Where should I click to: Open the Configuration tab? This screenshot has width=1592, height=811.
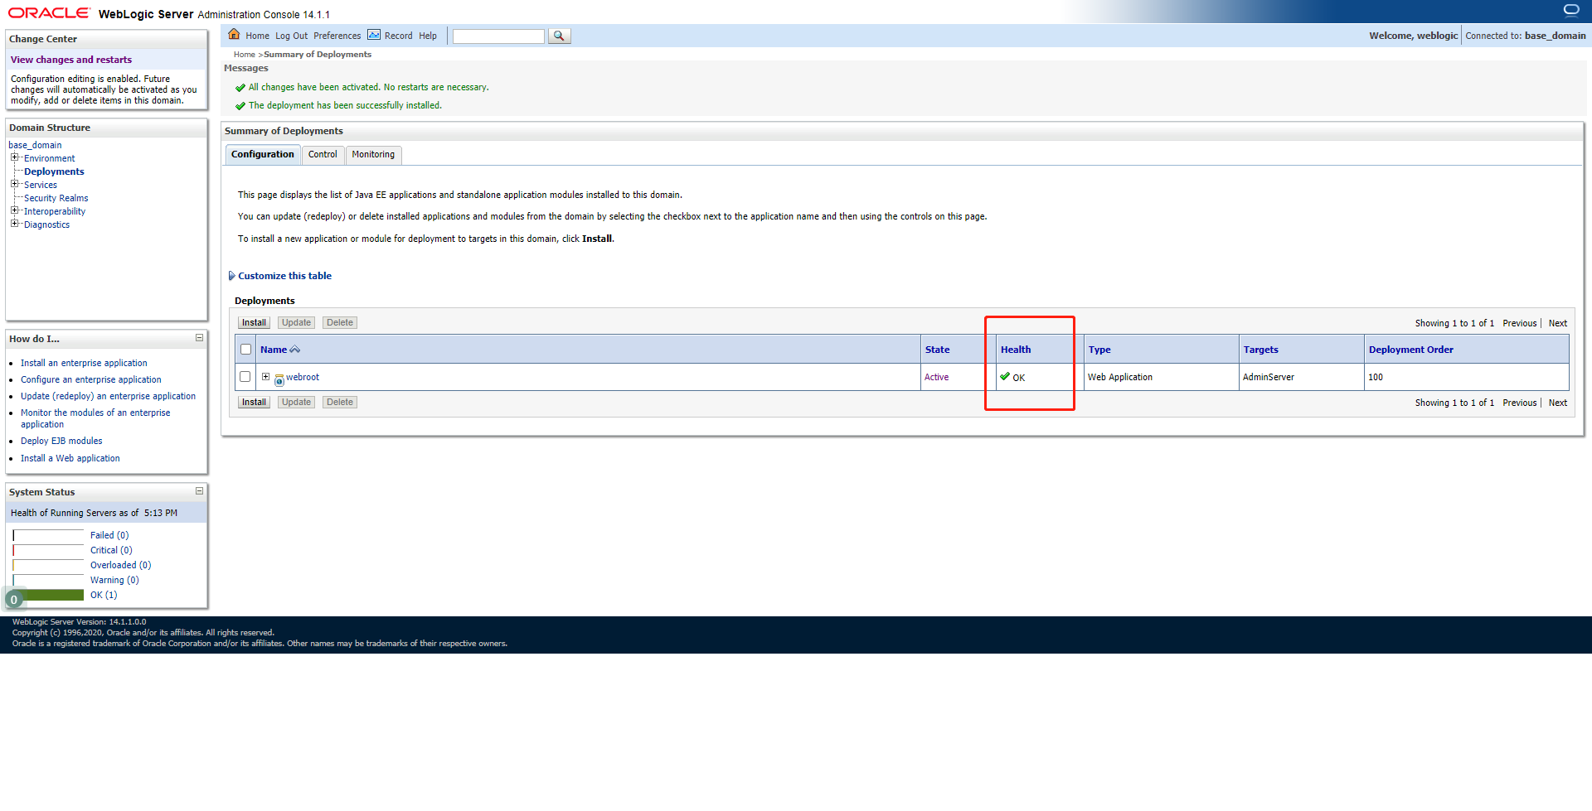[x=263, y=155]
